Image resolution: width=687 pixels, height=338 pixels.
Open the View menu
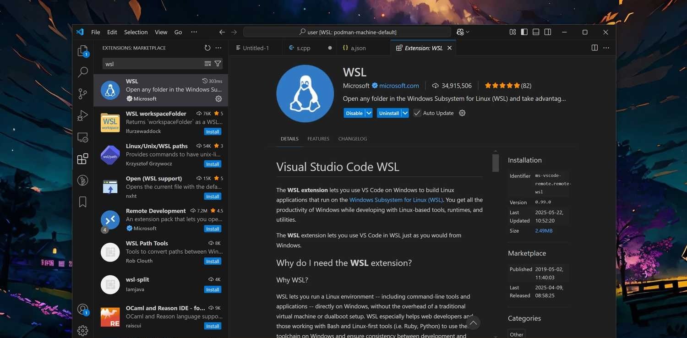pyautogui.click(x=161, y=32)
